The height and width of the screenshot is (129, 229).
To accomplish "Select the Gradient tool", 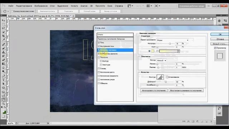I will click(x=4, y=64).
